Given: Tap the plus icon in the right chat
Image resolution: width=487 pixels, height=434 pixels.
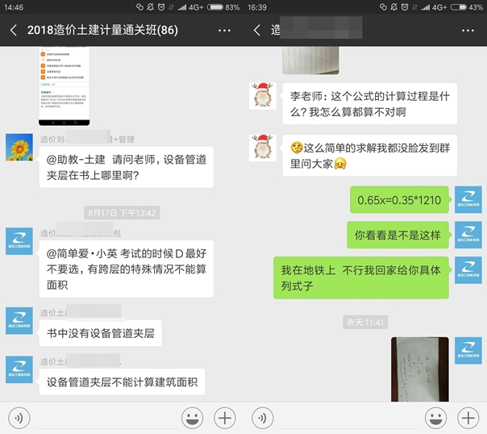Looking at the screenshot, I should [468, 417].
